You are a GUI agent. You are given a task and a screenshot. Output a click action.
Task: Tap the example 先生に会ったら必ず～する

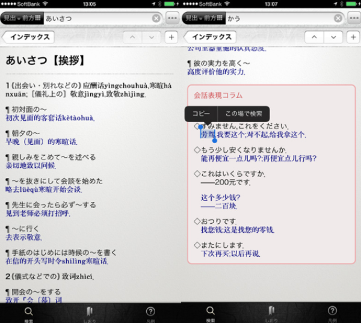(x=51, y=205)
